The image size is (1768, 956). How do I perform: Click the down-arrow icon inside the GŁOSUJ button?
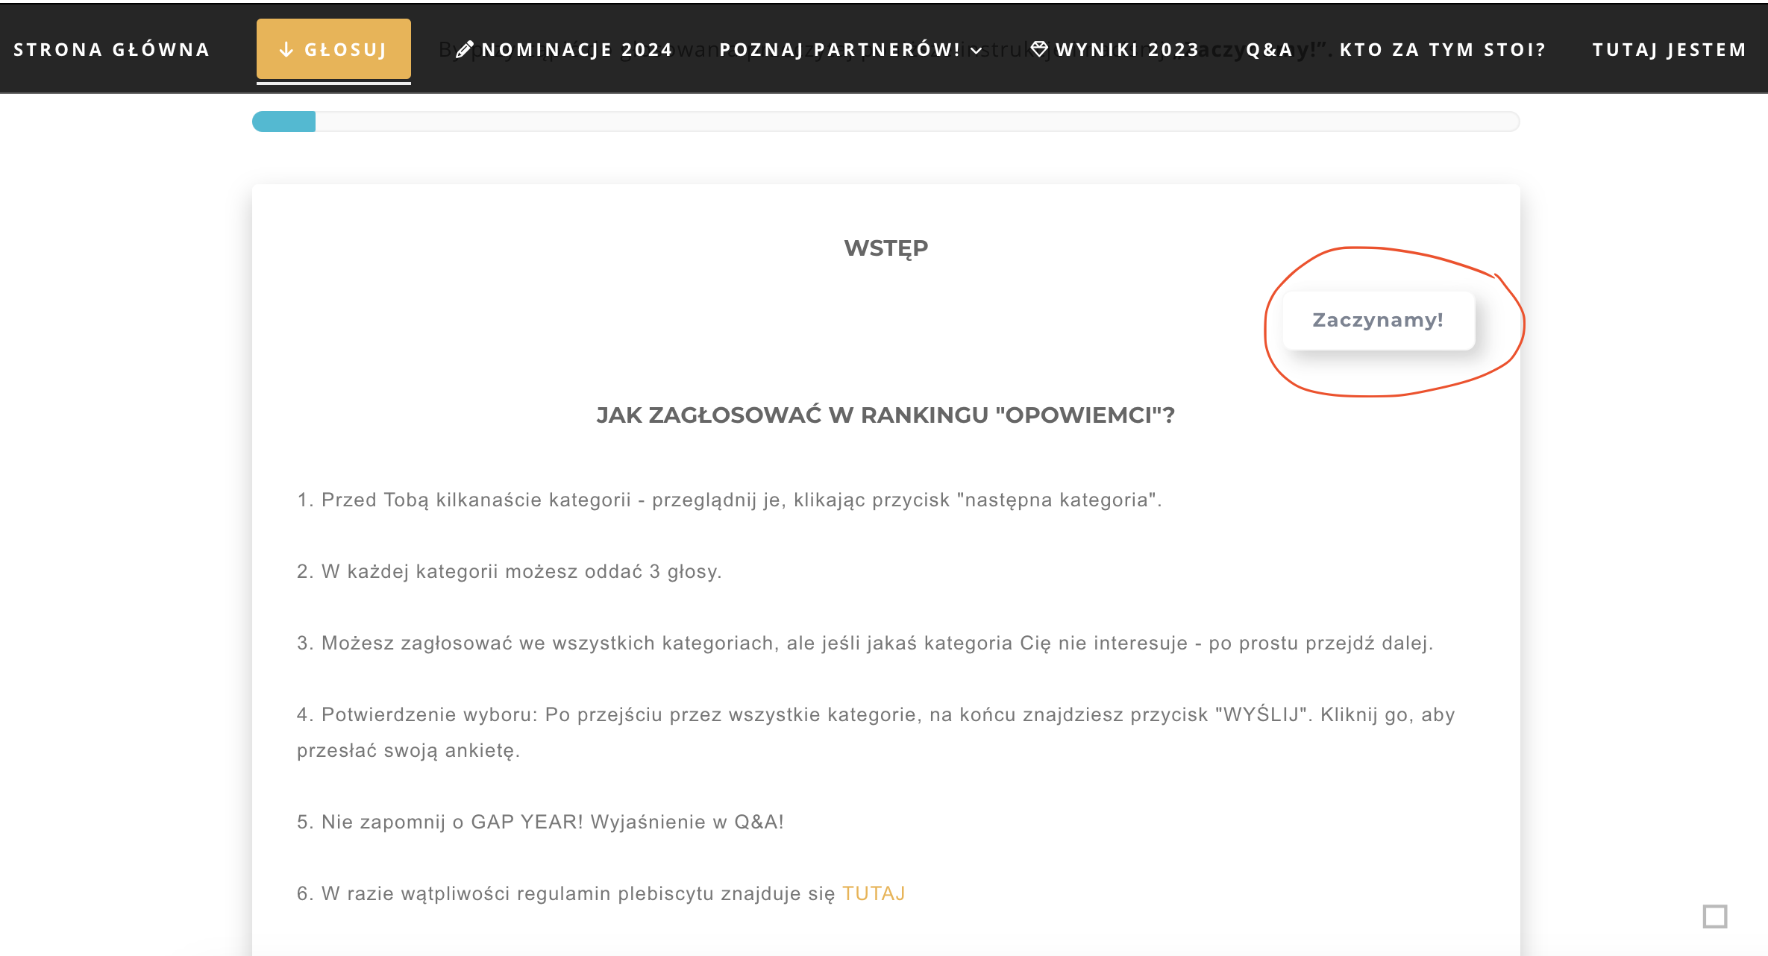(286, 48)
